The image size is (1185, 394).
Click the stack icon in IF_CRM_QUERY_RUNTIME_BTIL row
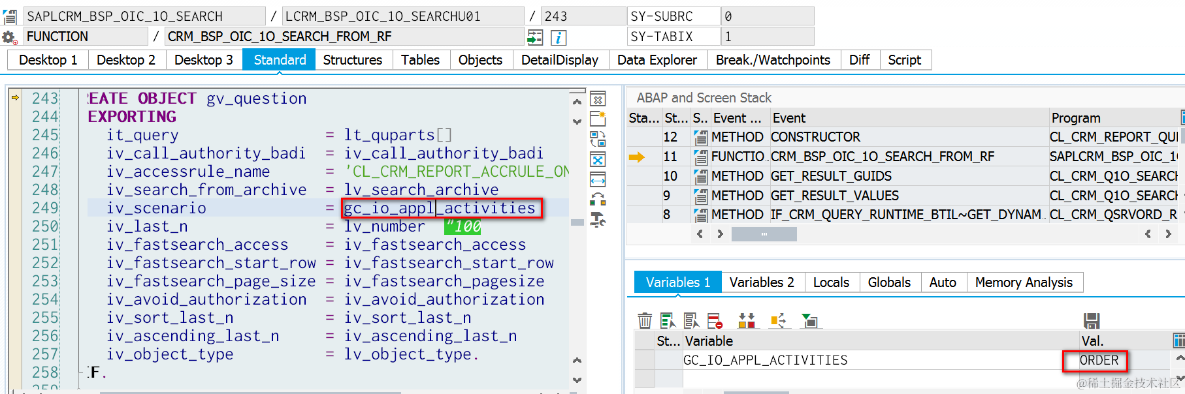click(x=700, y=215)
